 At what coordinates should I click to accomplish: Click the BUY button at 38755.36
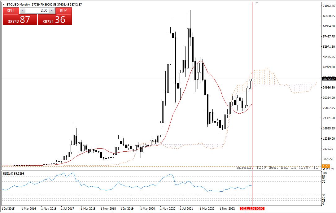55,16
